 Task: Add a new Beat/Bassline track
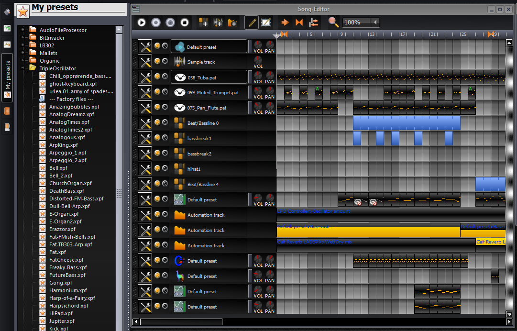pyautogui.click(x=203, y=22)
